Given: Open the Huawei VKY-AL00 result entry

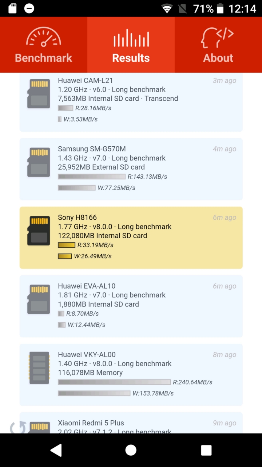Looking at the screenshot, I should pyautogui.click(x=131, y=375).
